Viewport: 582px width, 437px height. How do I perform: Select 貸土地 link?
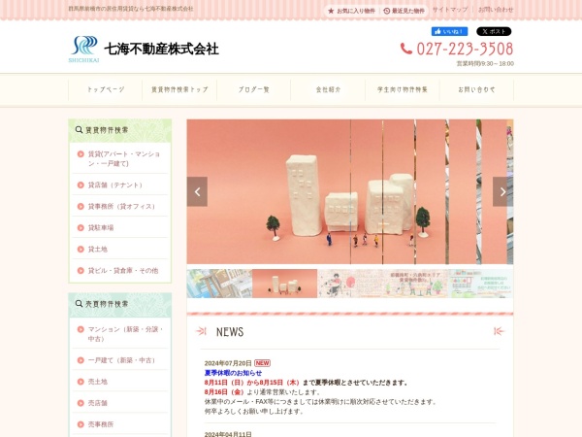coord(120,249)
